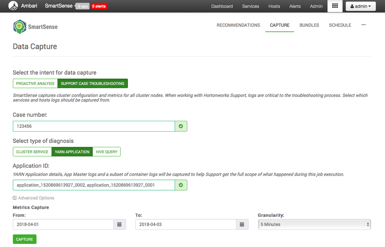Open the more options ellipsis menu
Screen dimensions: 385x247
(x=364, y=25)
